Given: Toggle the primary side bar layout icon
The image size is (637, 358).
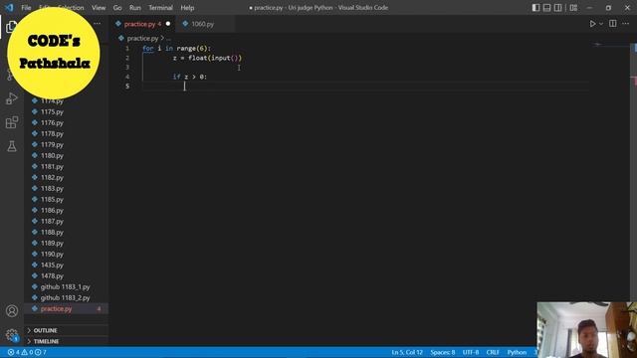Looking at the screenshot, I should click(x=535, y=8).
